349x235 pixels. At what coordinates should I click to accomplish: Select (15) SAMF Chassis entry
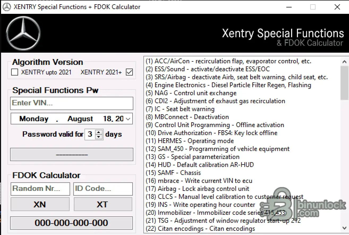(173, 173)
